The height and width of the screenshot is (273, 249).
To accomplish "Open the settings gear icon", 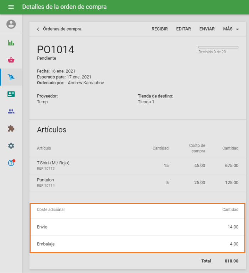I will click(11, 146).
